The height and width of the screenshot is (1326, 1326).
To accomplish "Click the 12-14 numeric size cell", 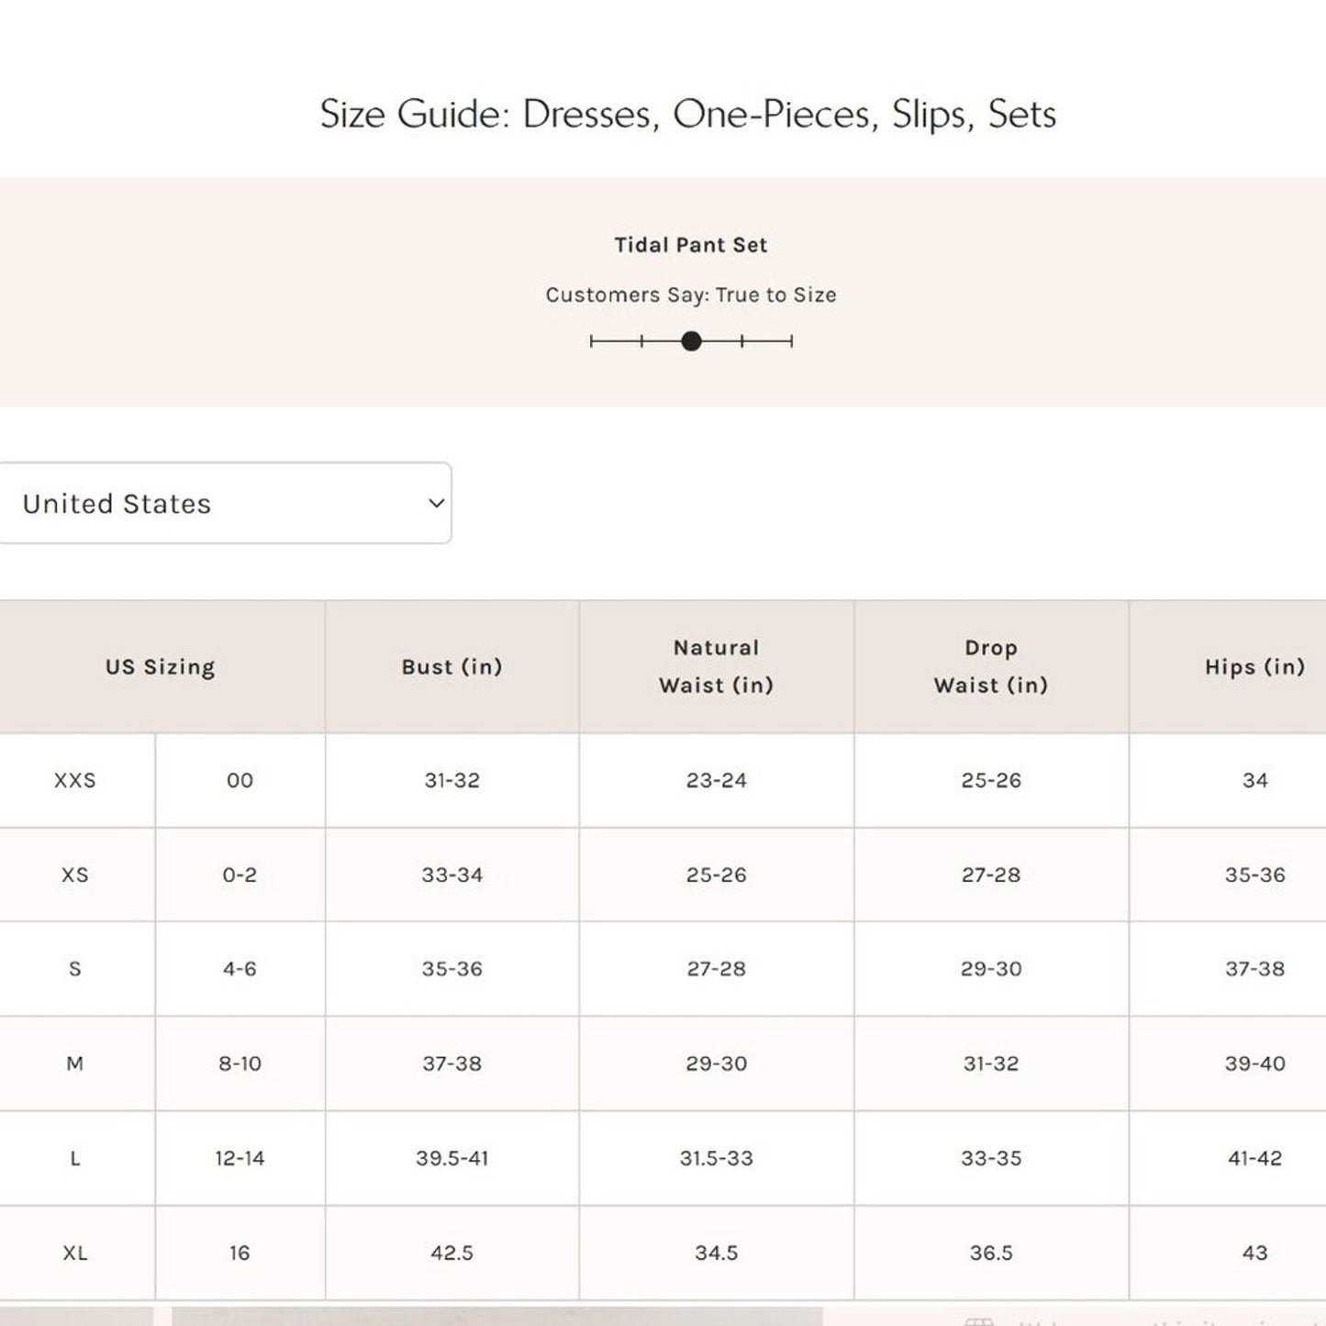I will tap(240, 1159).
